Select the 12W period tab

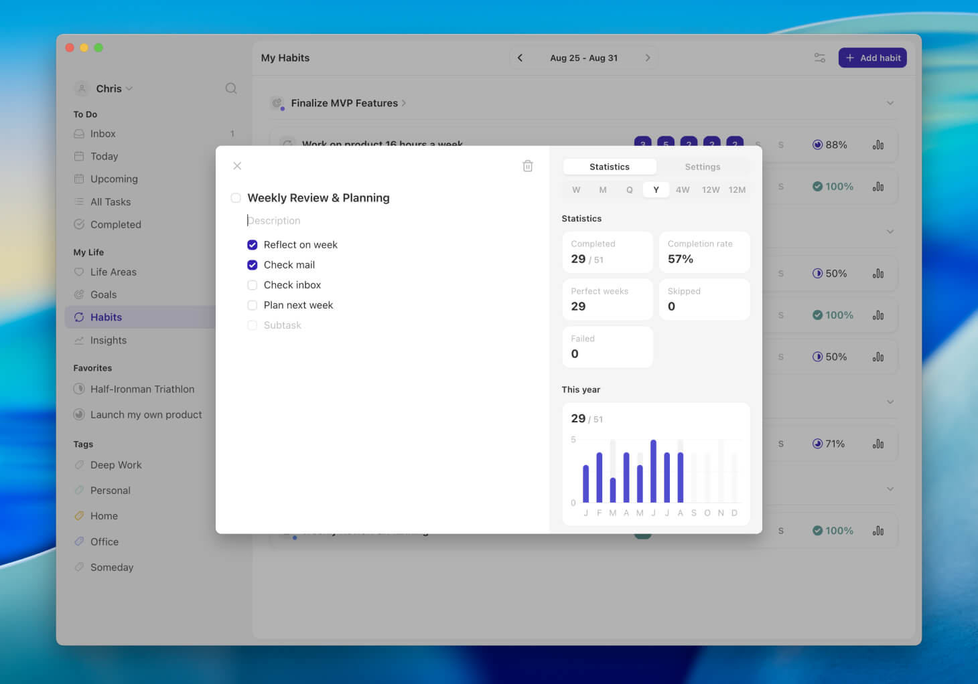711,190
